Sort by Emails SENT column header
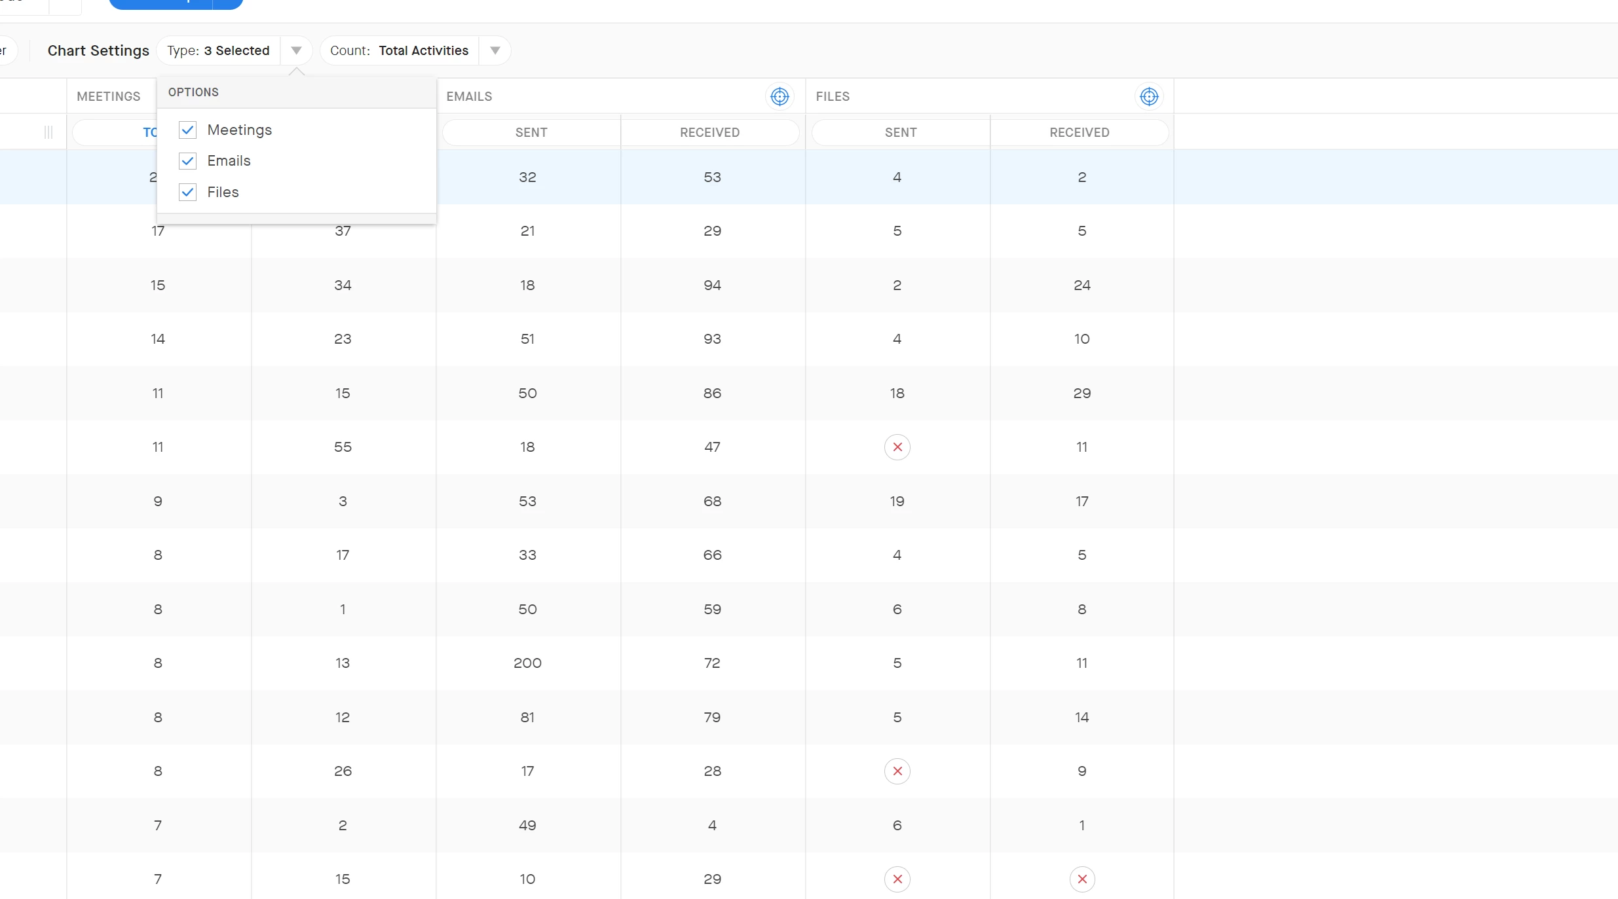 pos(531,132)
